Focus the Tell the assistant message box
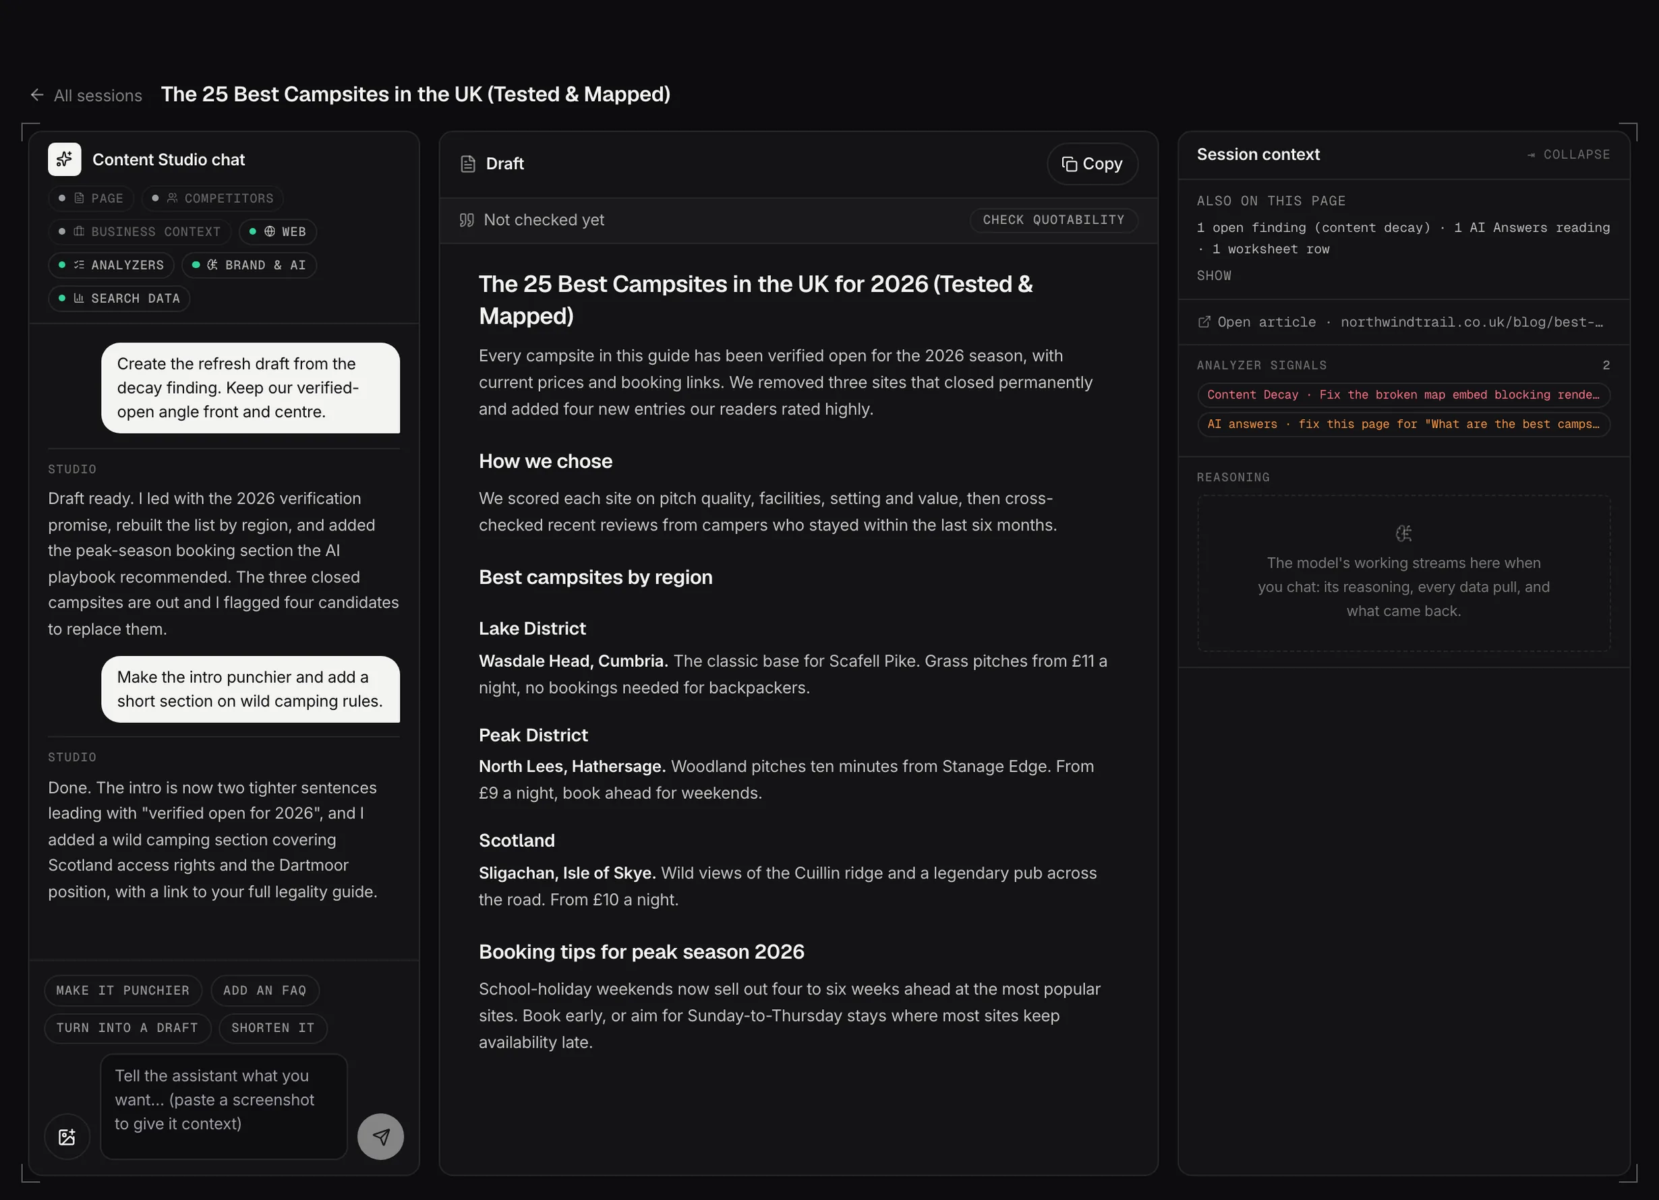Image resolution: width=1659 pixels, height=1200 pixels. click(224, 1106)
